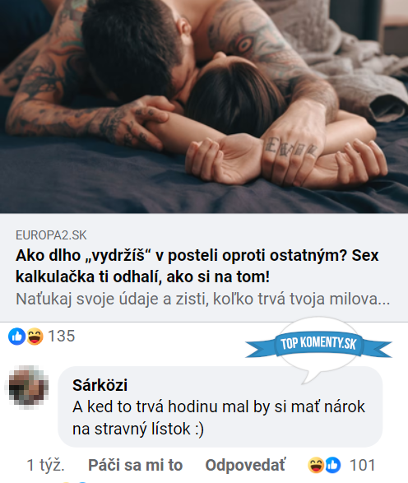Open commenter Sárközi's profile name
408x483 pixels.
tap(100, 385)
